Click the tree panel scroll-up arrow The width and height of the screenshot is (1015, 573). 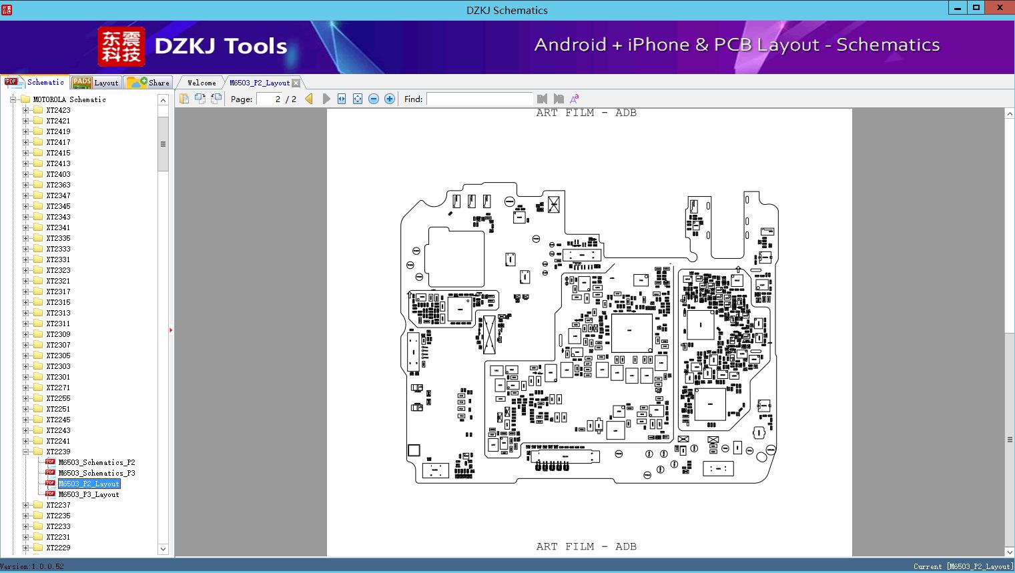(163, 100)
